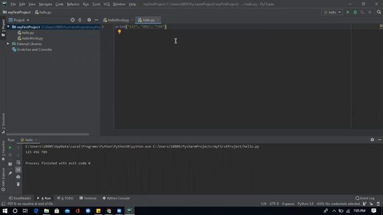
Task: Collapse the myFirstProject tree node
Action: coord(8,27)
